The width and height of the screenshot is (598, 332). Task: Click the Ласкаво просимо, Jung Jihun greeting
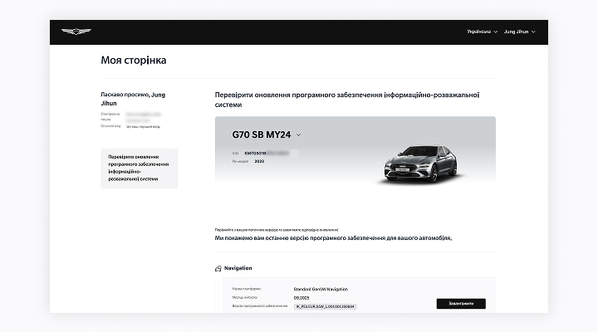126,100
